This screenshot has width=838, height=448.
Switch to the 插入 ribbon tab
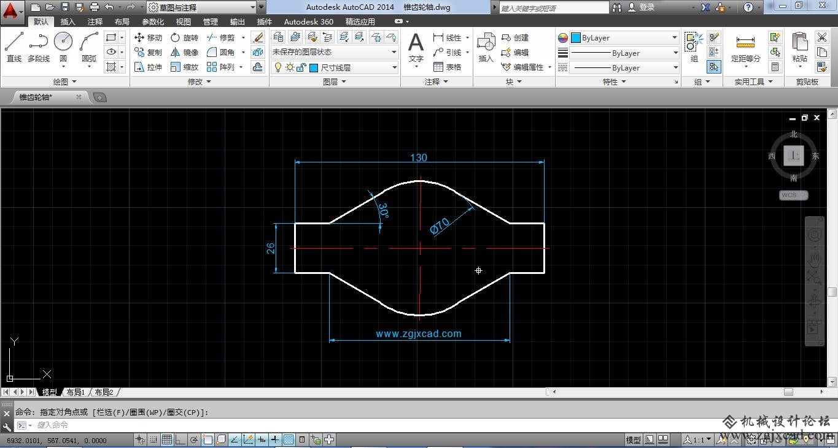tap(68, 21)
